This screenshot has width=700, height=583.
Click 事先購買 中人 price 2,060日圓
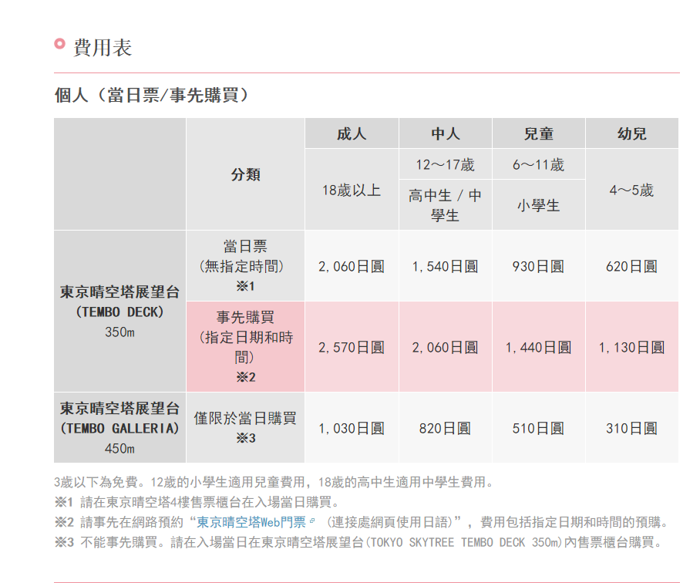[445, 347]
